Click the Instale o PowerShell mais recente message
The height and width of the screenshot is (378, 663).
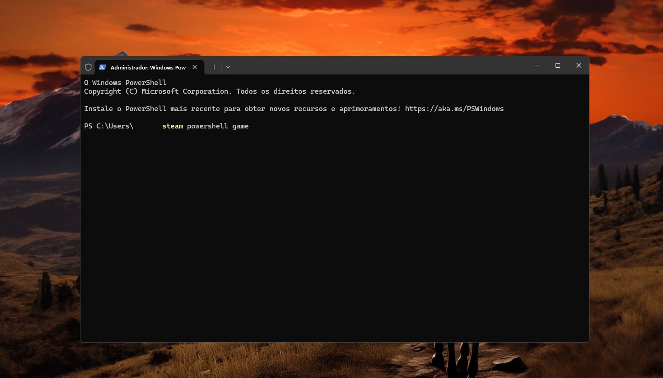[242, 109]
